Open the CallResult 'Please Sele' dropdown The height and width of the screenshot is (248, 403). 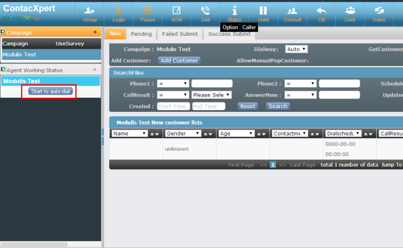211,95
